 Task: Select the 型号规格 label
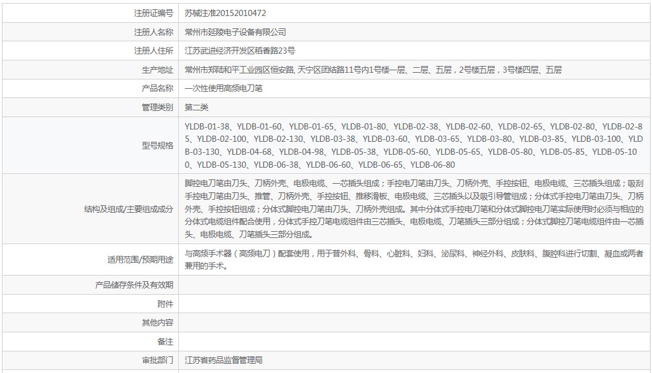[x=157, y=146]
